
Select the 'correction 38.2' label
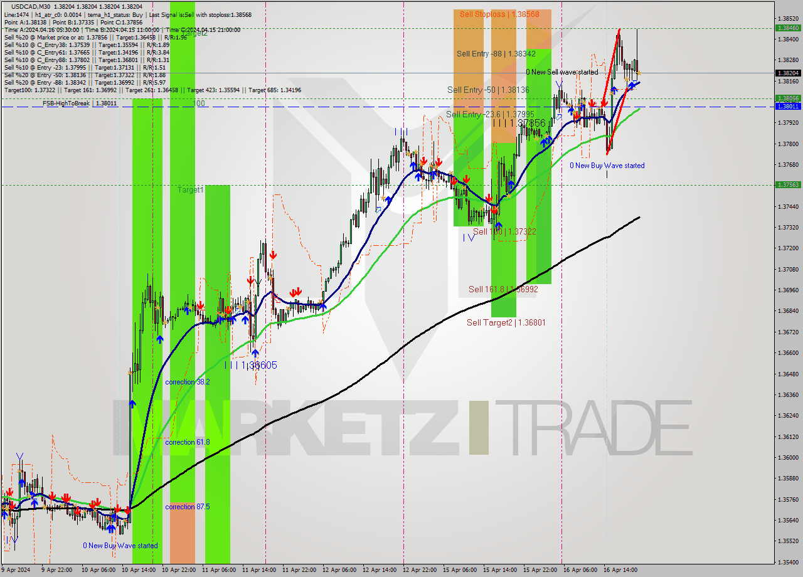tap(188, 382)
